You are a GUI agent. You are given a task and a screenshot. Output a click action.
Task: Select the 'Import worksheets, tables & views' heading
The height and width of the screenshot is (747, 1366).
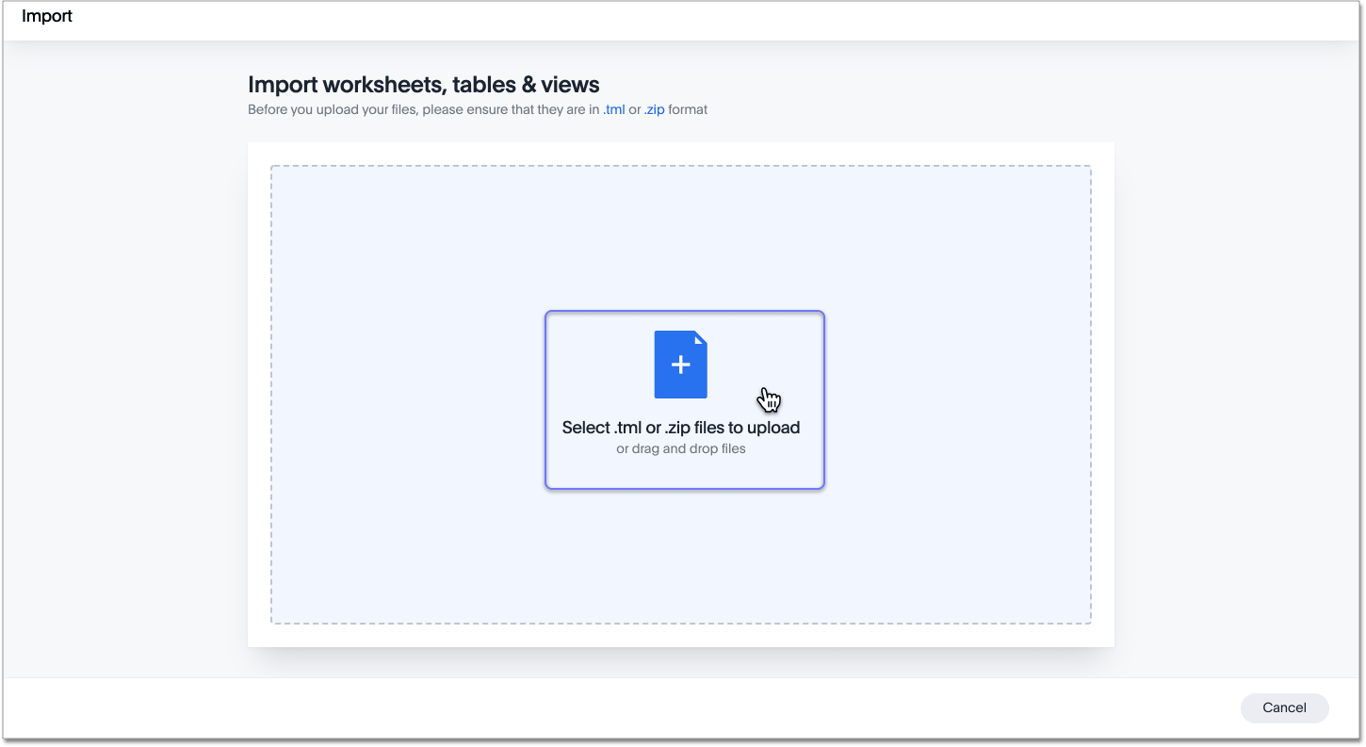(422, 84)
